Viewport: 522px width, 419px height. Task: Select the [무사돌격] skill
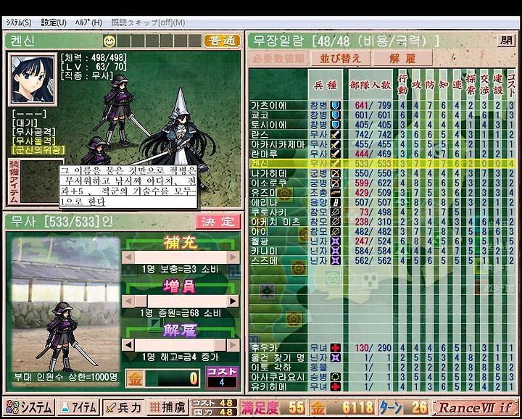(33, 141)
